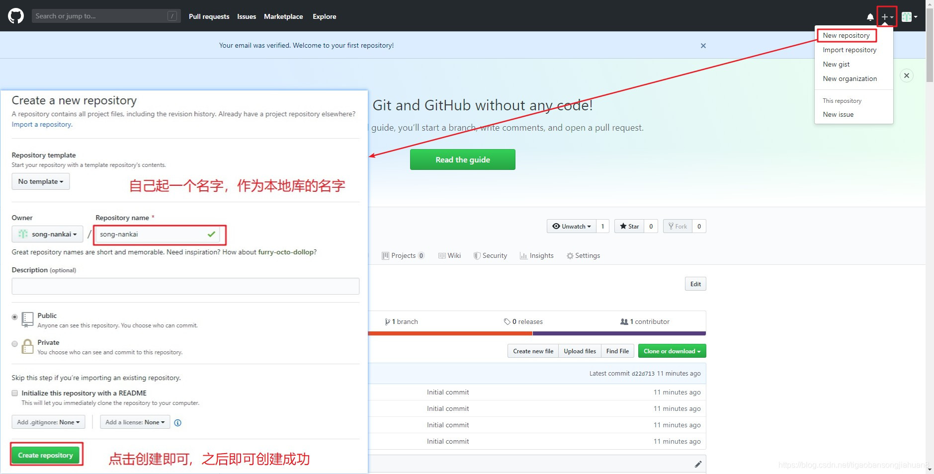
Task: Open the Projects tab
Action: tap(403, 255)
